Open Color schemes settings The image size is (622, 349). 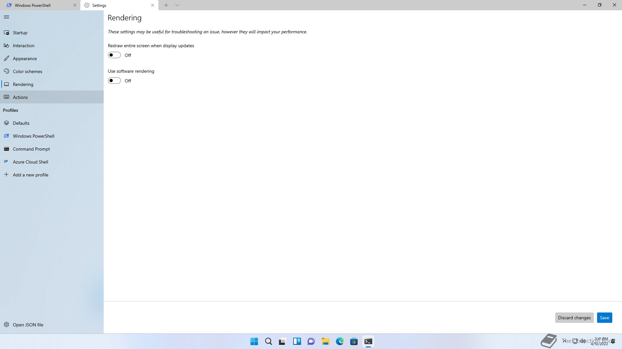click(x=28, y=71)
